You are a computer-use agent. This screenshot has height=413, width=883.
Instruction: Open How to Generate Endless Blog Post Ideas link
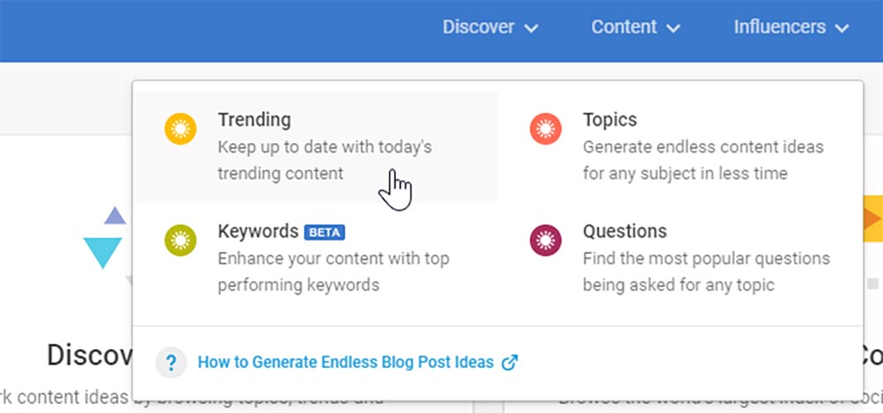(x=345, y=363)
